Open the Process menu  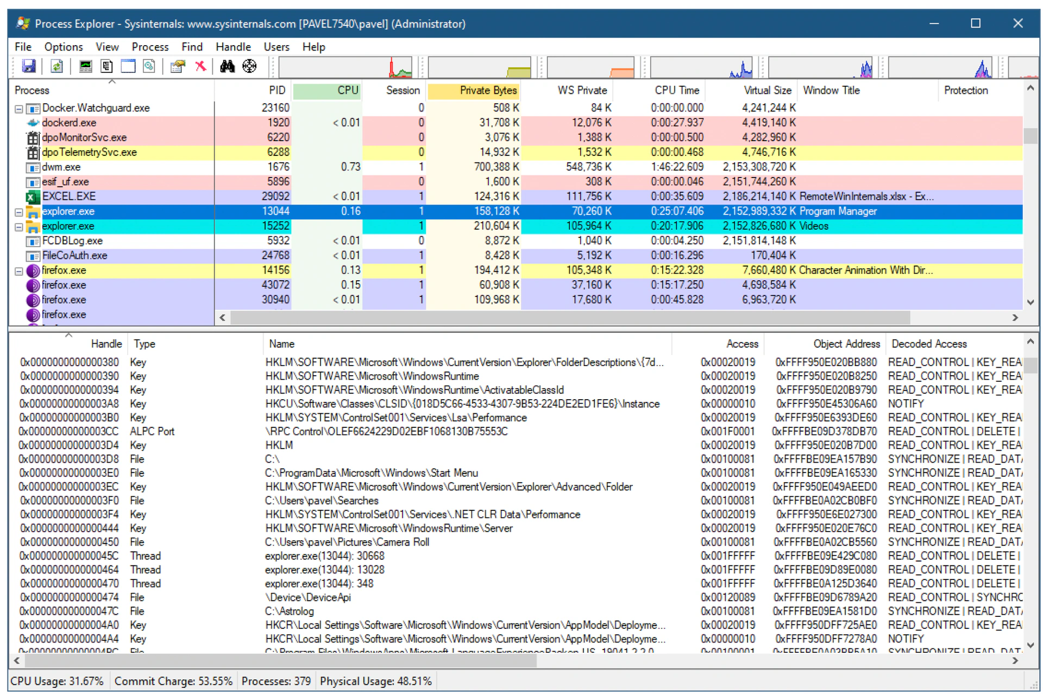pyautogui.click(x=150, y=47)
